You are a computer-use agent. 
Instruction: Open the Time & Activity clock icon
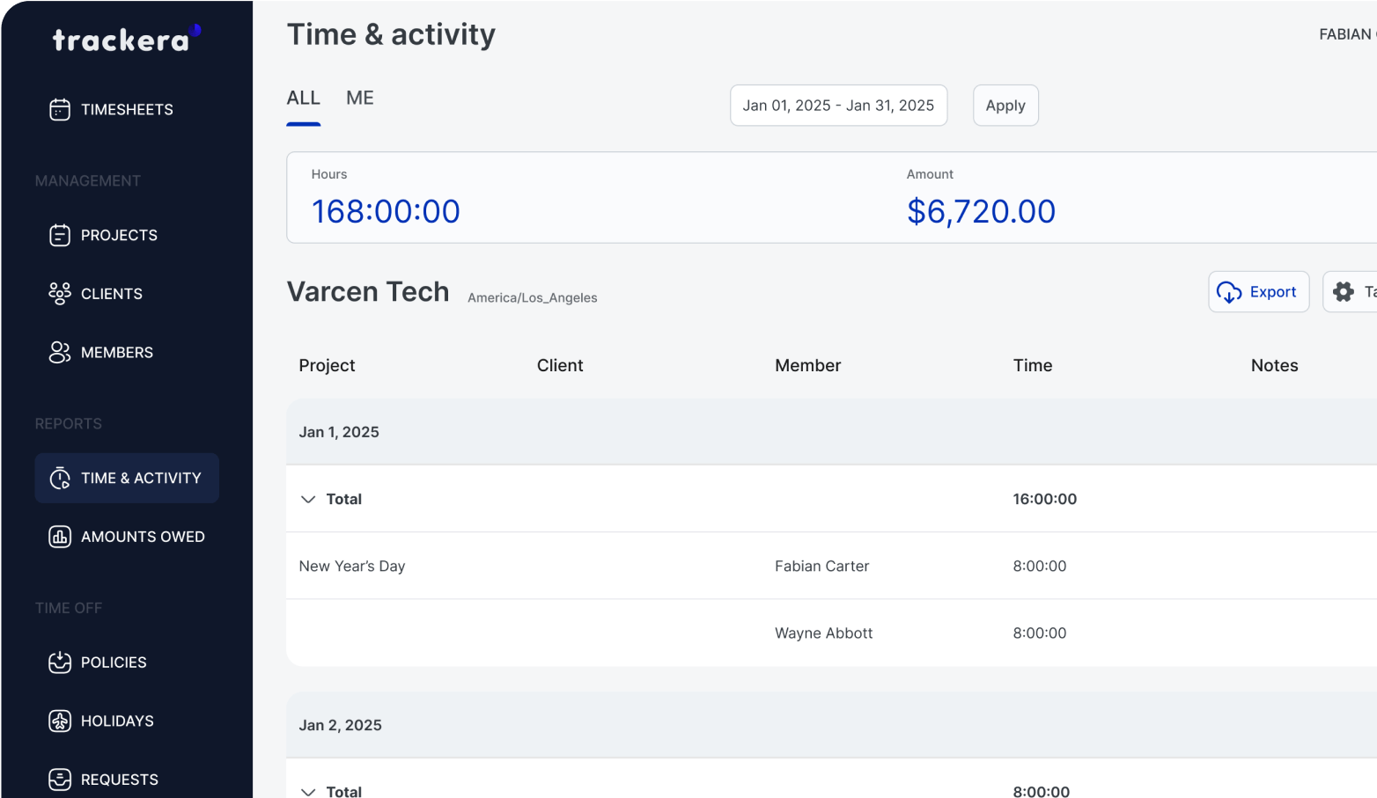click(x=59, y=478)
